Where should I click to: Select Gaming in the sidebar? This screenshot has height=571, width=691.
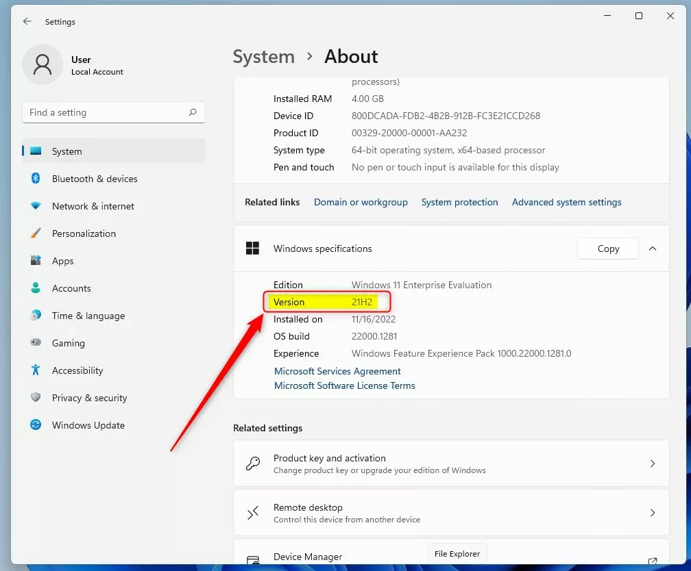coord(68,343)
